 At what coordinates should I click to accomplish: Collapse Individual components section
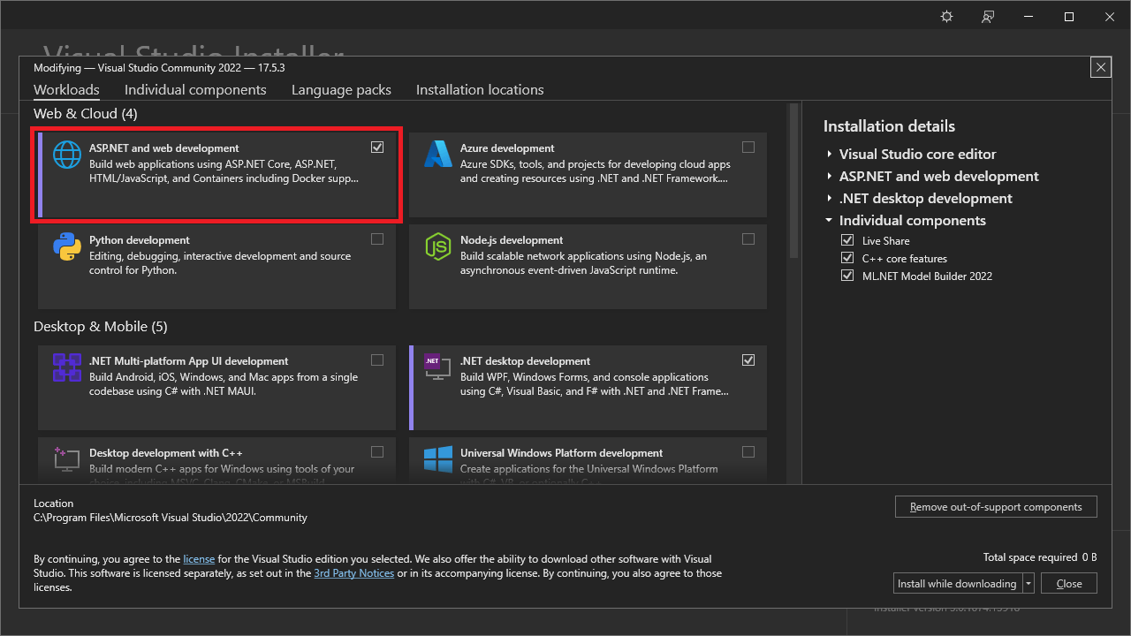click(830, 220)
